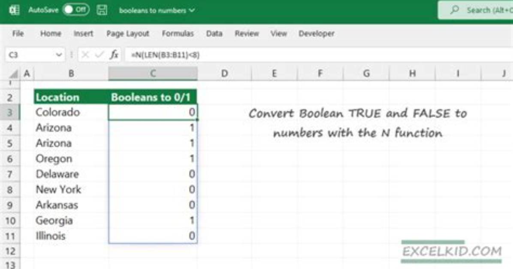Image resolution: width=513 pixels, height=269 pixels.
Task: Click cell C4 next to Arizona
Action: point(153,128)
